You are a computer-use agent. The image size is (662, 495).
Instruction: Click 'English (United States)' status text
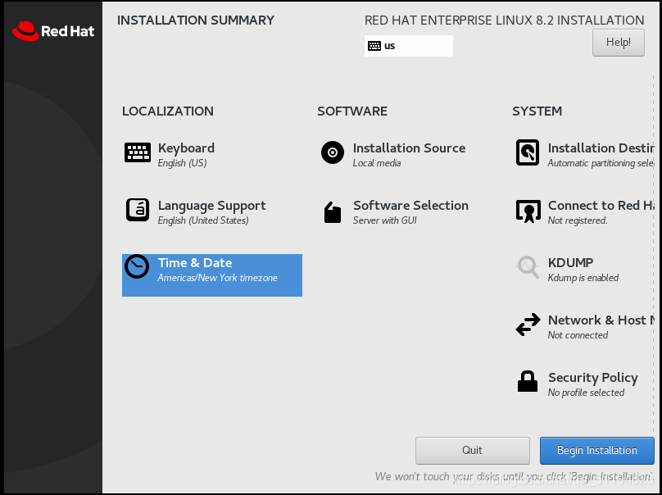tap(203, 220)
